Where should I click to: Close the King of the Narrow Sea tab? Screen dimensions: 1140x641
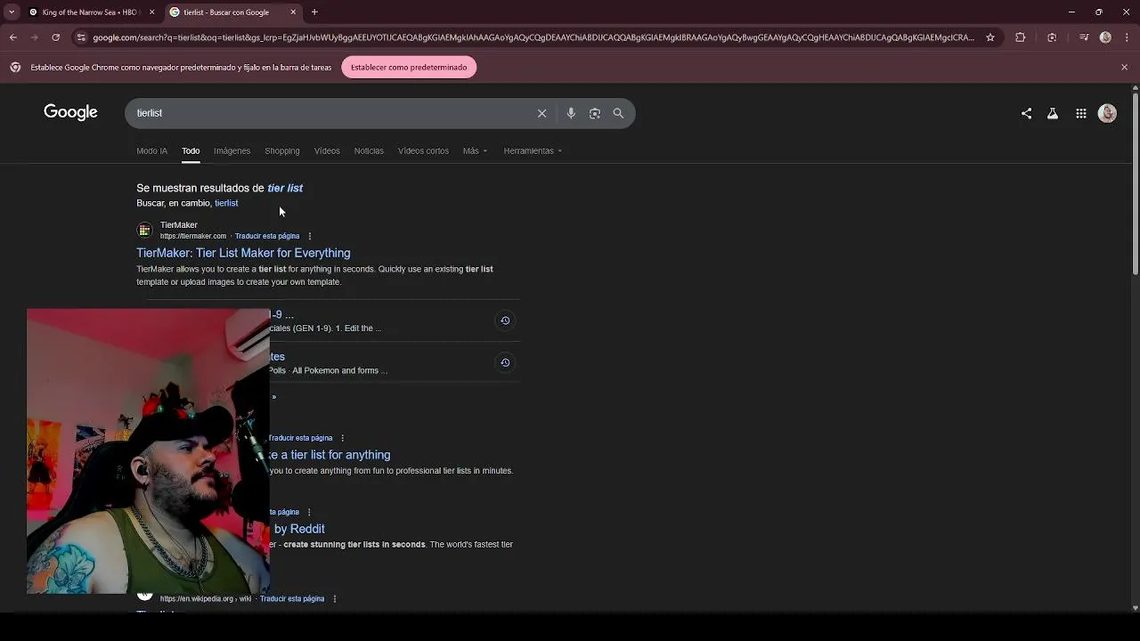(x=151, y=12)
